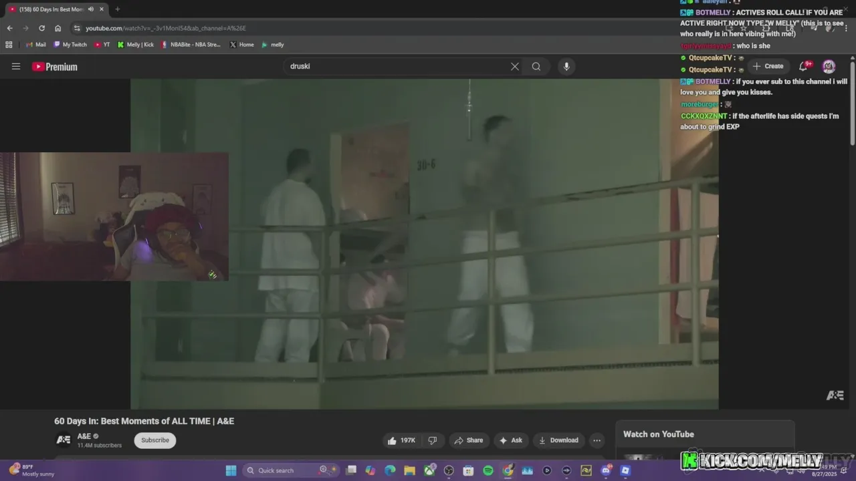The width and height of the screenshot is (856, 481).
Task: Dislike the video
Action: pyautogui.click(x=432, y=440)
